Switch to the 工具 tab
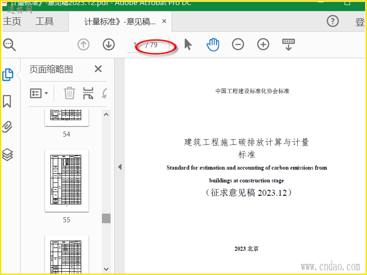367x275 pixels. click(44, 21)
